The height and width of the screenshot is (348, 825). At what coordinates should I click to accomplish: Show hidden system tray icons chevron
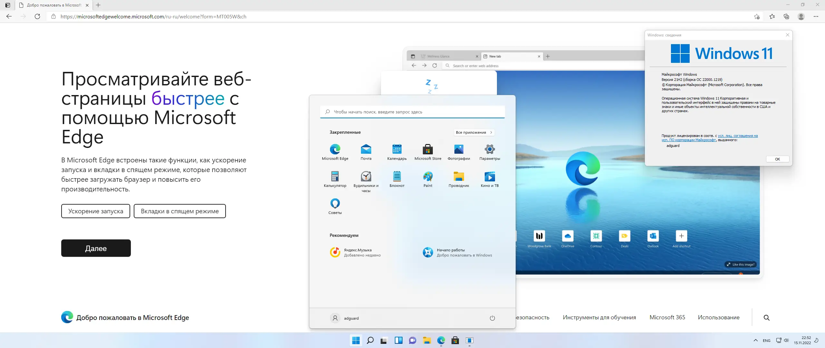(755, 340)
